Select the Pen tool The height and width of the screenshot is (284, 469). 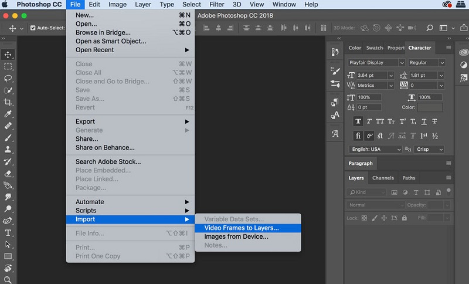(8, 221)
